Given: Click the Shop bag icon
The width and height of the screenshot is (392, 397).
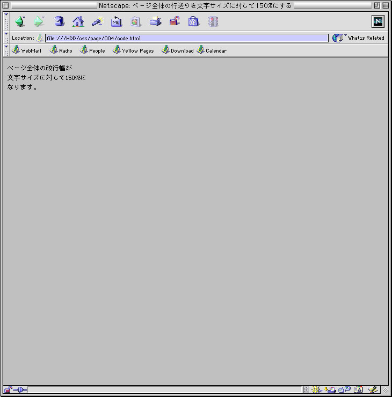Looking at the screenshot, I should click(194, 21).
